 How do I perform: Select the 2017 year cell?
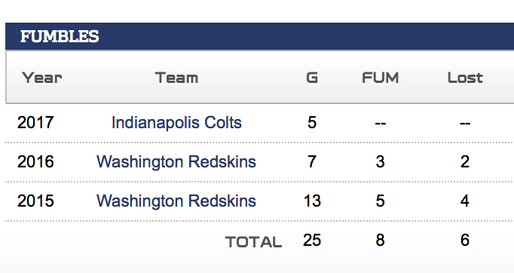[35, 123]
